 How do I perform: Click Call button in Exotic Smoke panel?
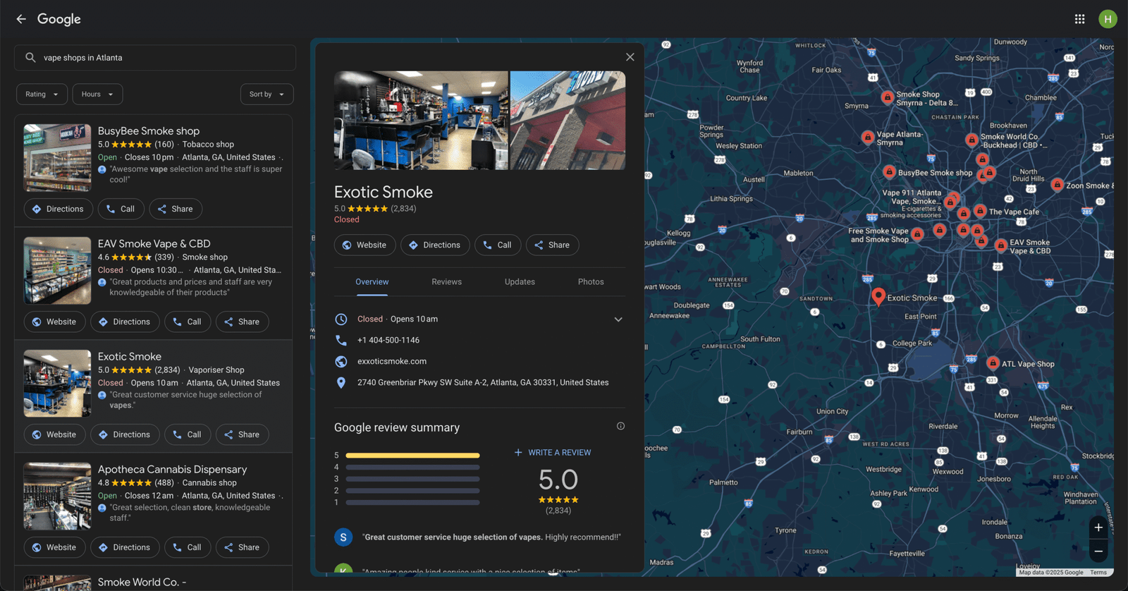pos(498,245)
